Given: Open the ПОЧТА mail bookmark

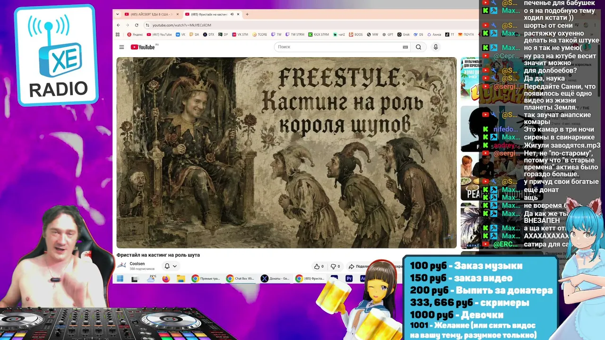Looking at the screenshot, I should click(x=466, y=34).
